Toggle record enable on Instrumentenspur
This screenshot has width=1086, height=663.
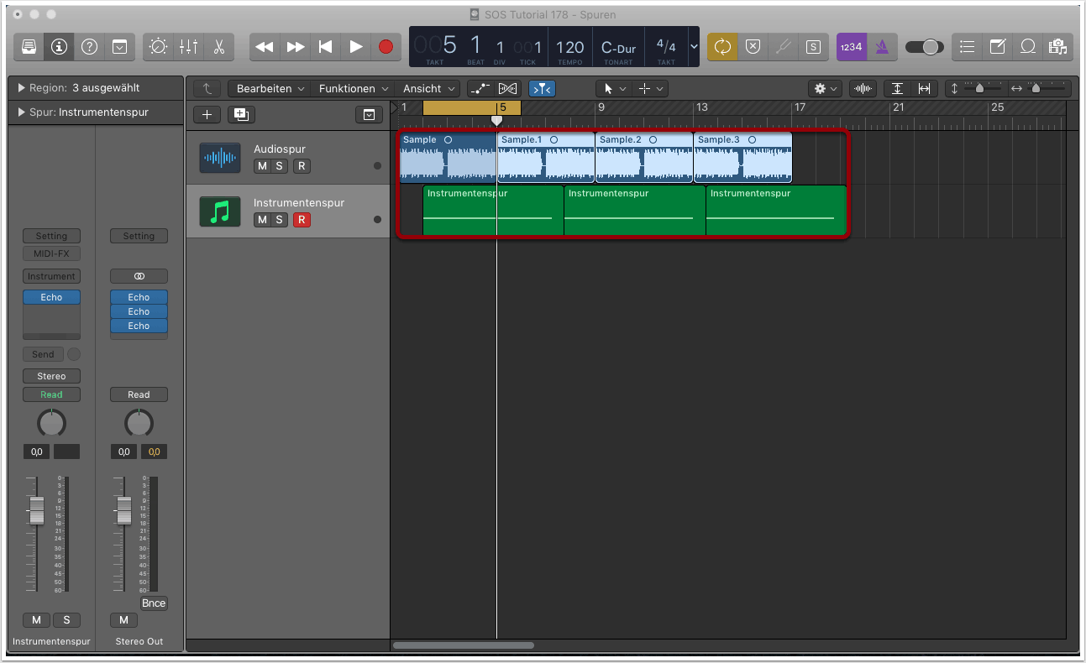pyautogui.click(x=302, y=220)
